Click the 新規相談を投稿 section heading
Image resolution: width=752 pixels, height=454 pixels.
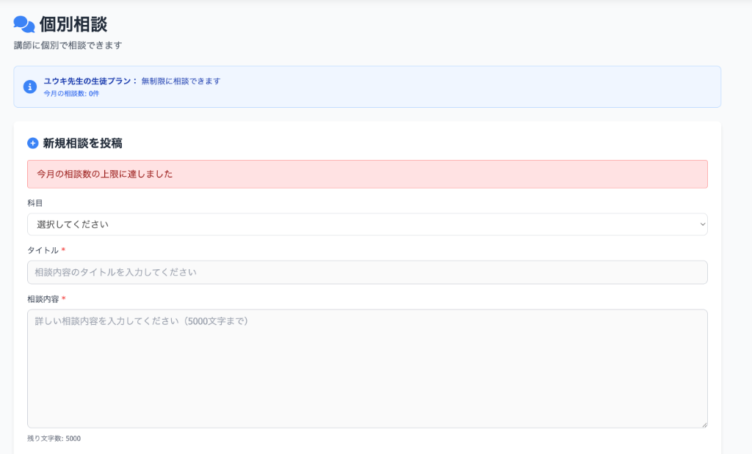coord(82,143)
